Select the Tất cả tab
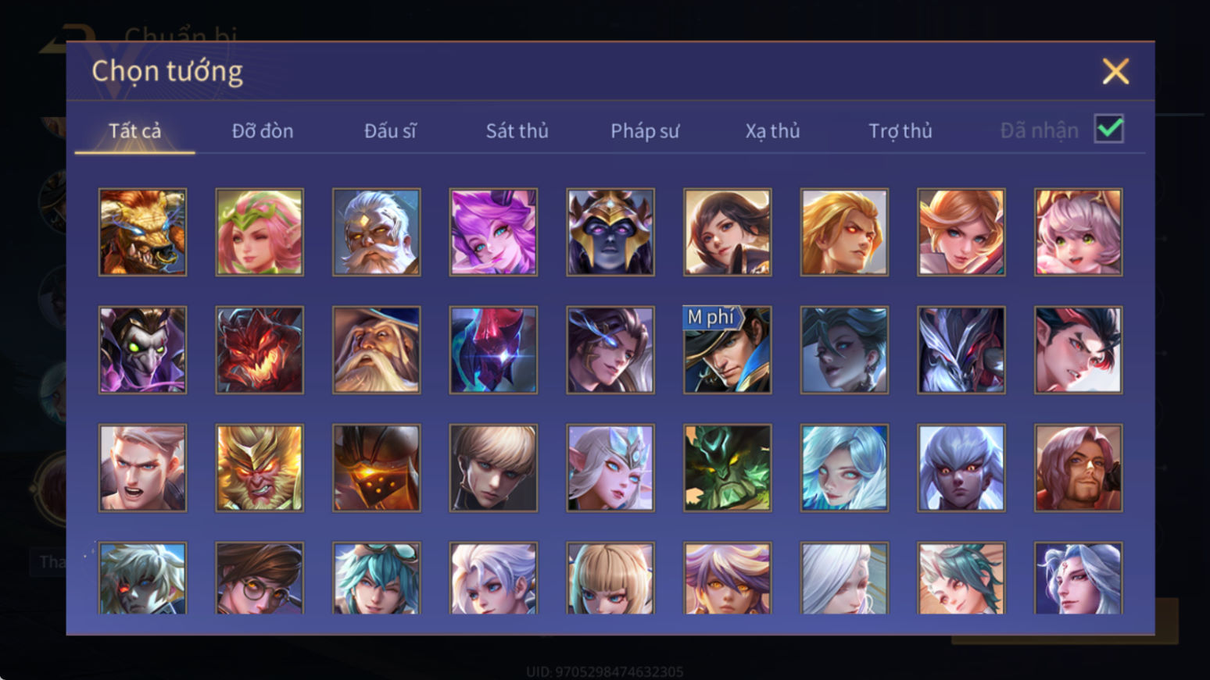 pos(134,130)
